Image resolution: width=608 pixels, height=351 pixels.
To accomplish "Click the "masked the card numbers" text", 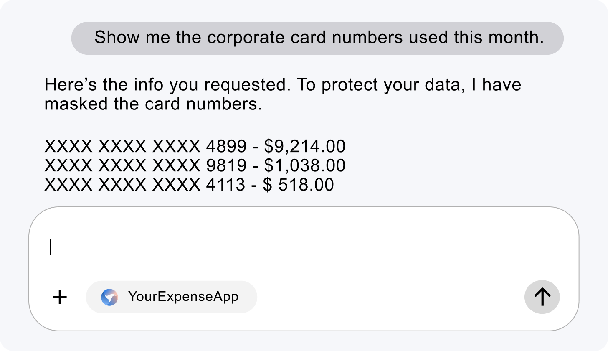I will click(x=153, y=104).
